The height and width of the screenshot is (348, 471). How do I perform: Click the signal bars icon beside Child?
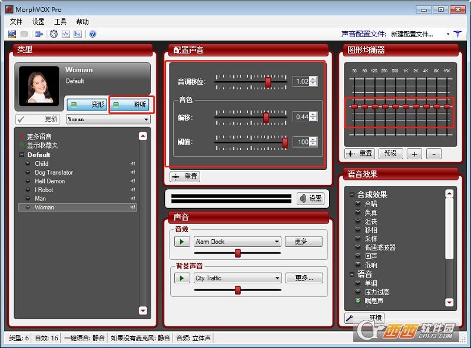(x=132, y=163)
